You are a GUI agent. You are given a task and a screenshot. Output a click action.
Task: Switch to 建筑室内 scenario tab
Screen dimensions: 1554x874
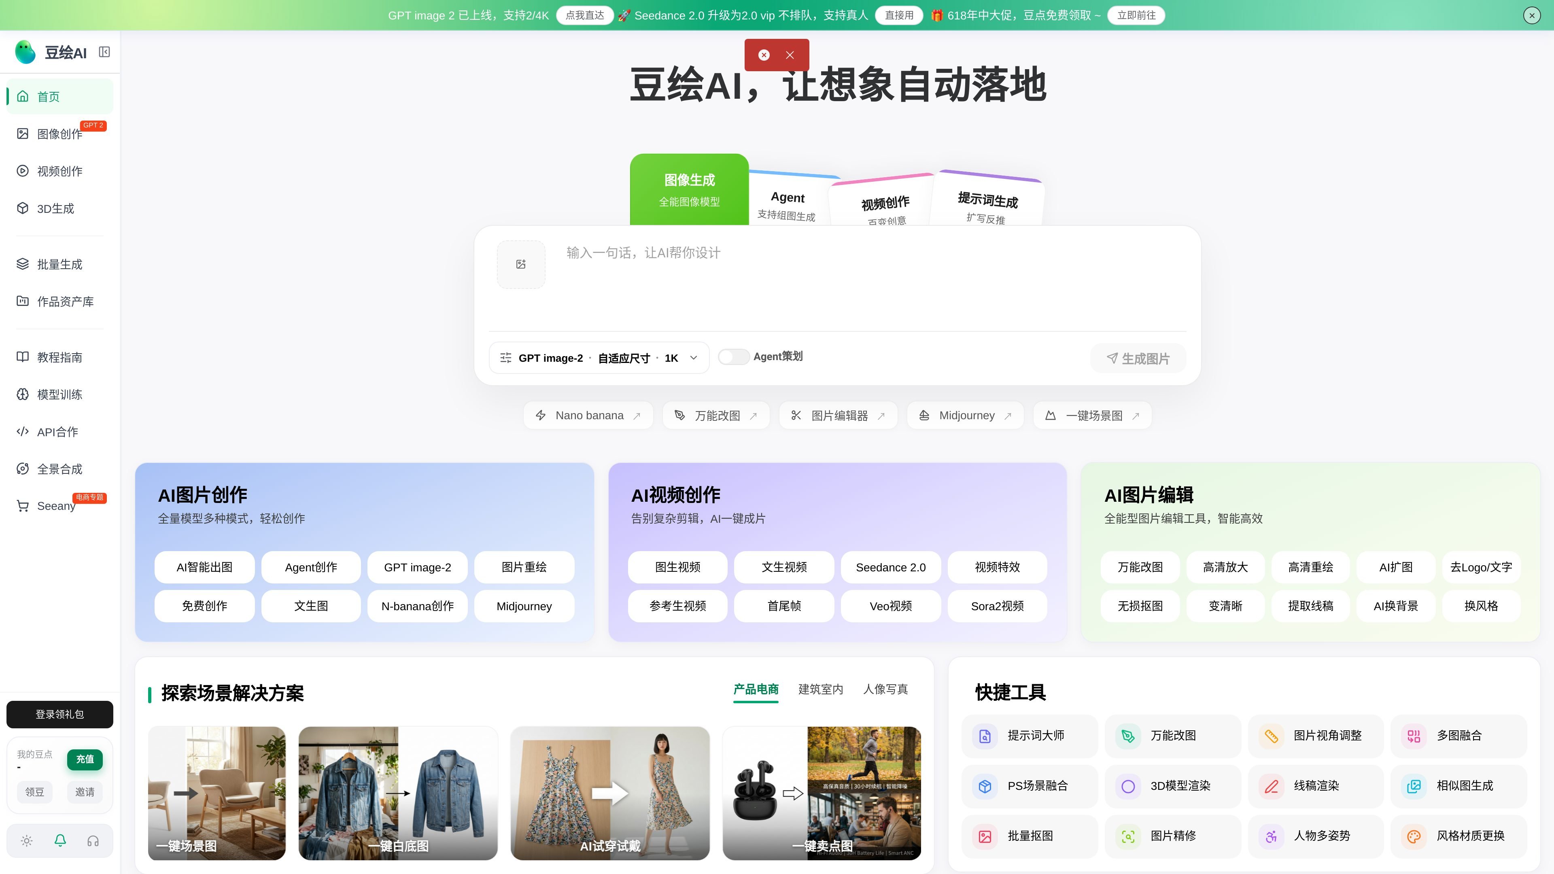[x=820, y=689]
